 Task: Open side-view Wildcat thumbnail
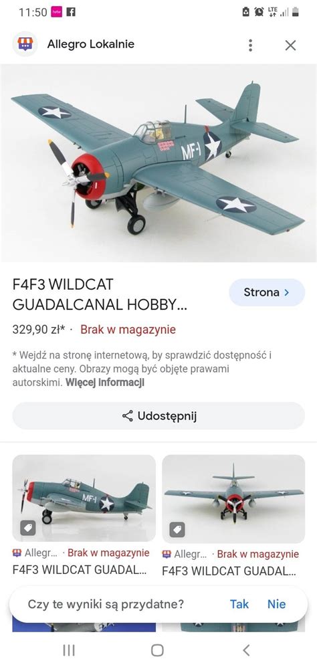click(84, 498)
